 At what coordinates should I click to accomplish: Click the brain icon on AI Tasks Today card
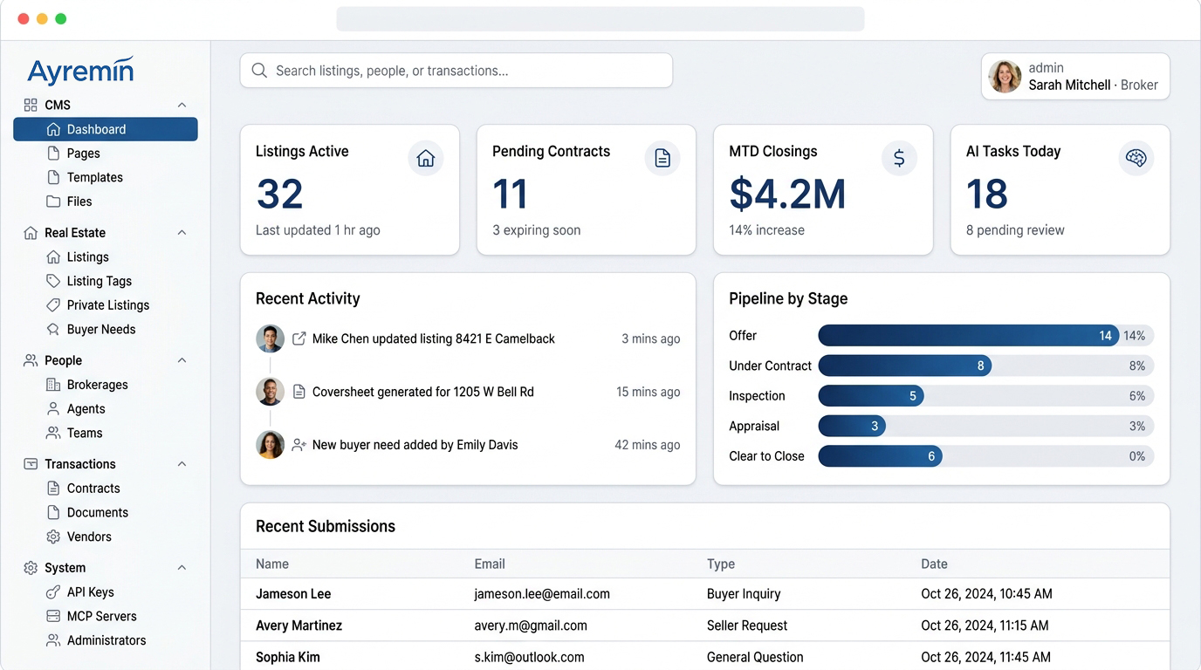pyautogui.click(x=1136, y=159)
